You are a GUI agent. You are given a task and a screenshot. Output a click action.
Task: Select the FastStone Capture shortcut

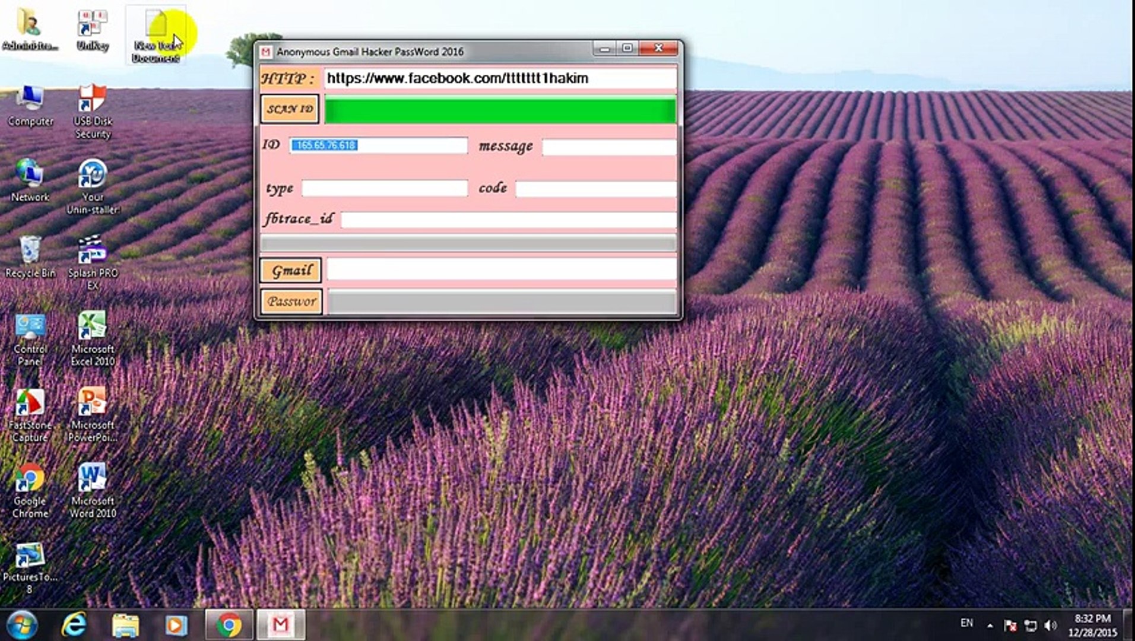coord(30,415)
